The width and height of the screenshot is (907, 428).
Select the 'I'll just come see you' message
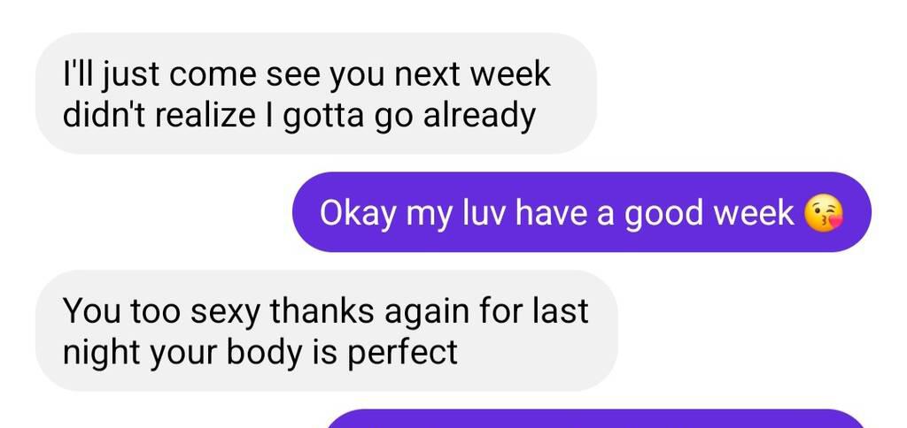316,94
